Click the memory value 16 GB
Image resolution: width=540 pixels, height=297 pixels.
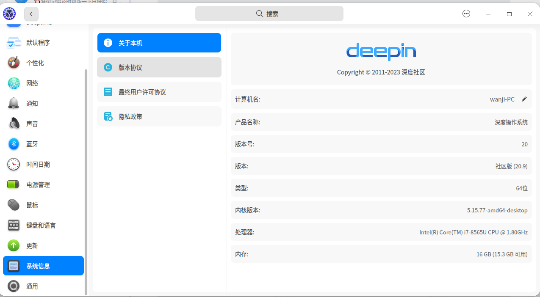tap(502, 254)
